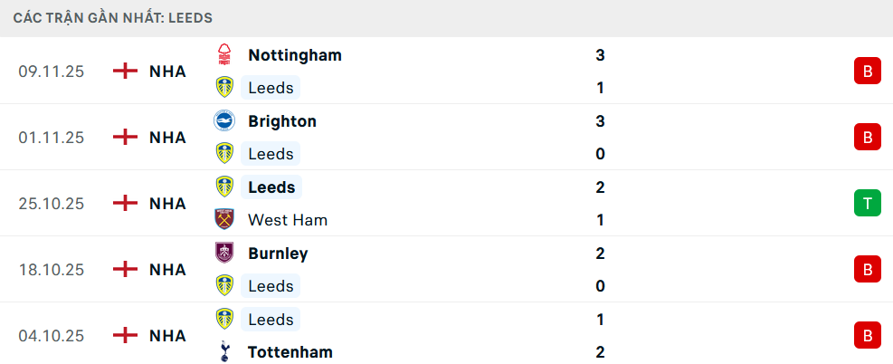Click red B badge for Nottingham match
Image resolution: width=893 pixels, height=364 pixels.
(867, 72)
